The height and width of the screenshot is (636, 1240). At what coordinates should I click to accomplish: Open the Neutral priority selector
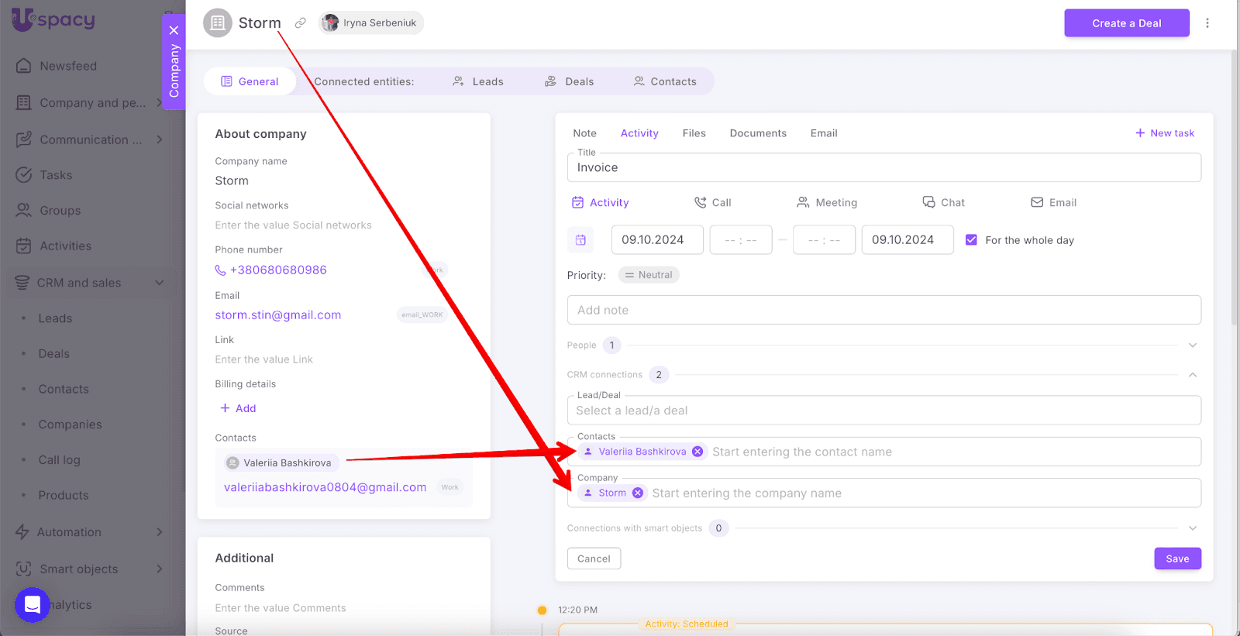click(649, 275)
